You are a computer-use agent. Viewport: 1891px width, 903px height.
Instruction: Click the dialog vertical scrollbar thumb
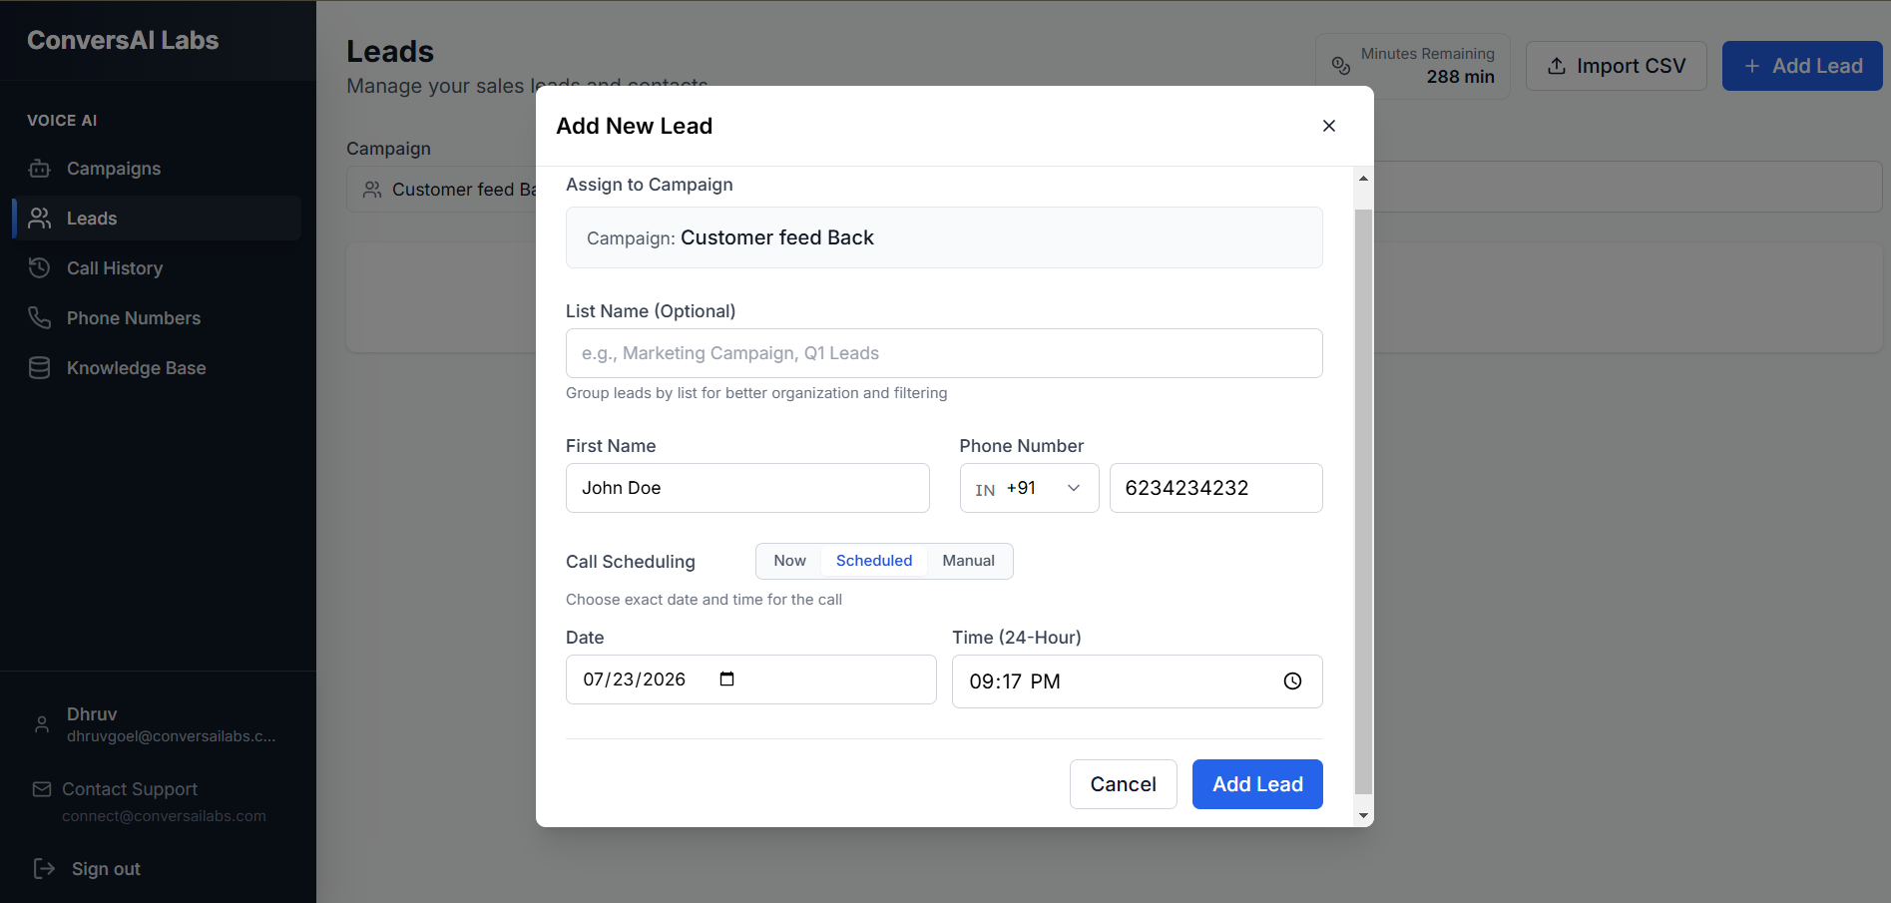pyautogui.click(x=1363, y=502)
